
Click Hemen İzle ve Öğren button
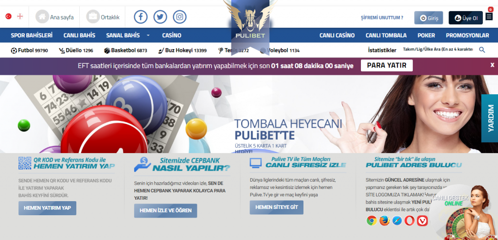click(x=165, y=210)
